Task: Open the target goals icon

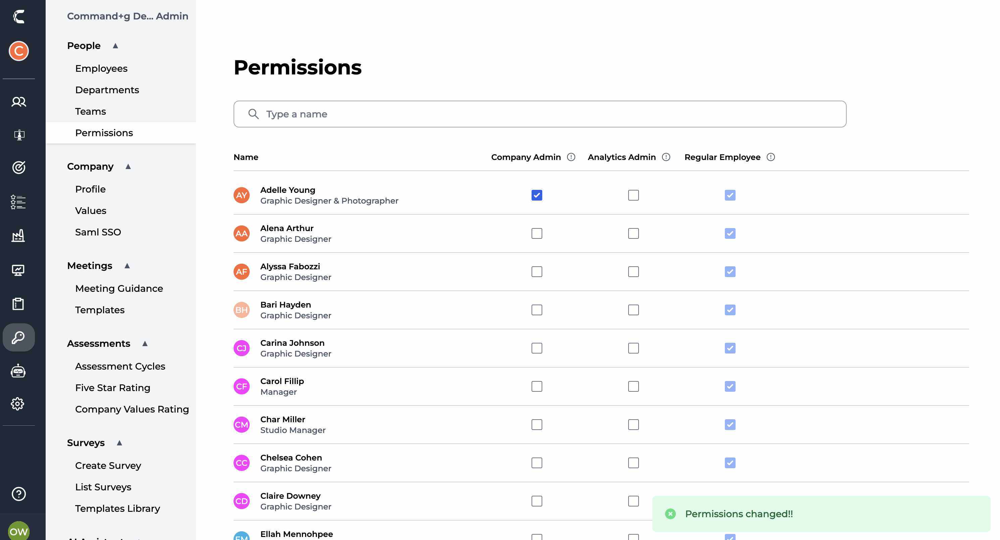Action: [x=19, y=167]
